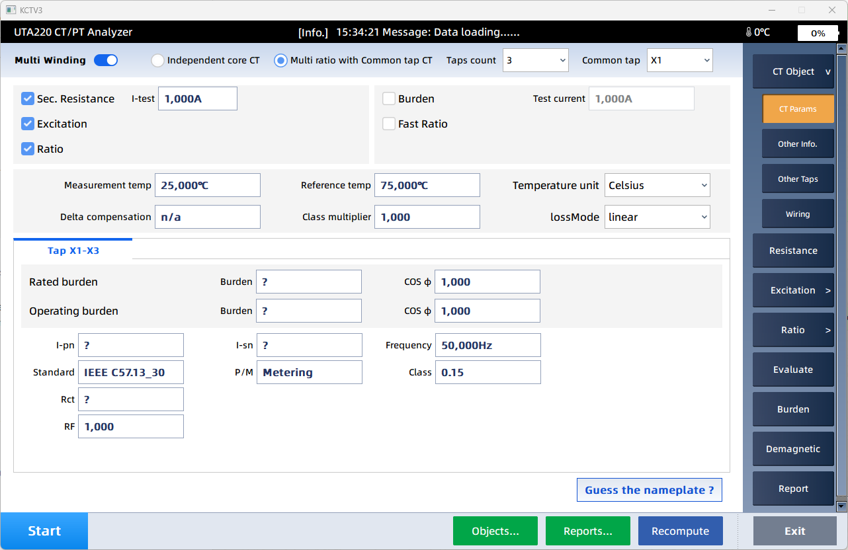Click the Class multiplier field

(x=427, y=217)
